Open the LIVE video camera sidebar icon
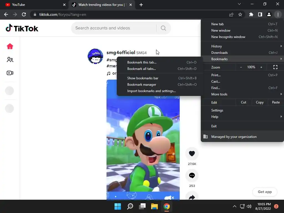The width and height of the screenshot is (284, 213). [x=10, y=73]
